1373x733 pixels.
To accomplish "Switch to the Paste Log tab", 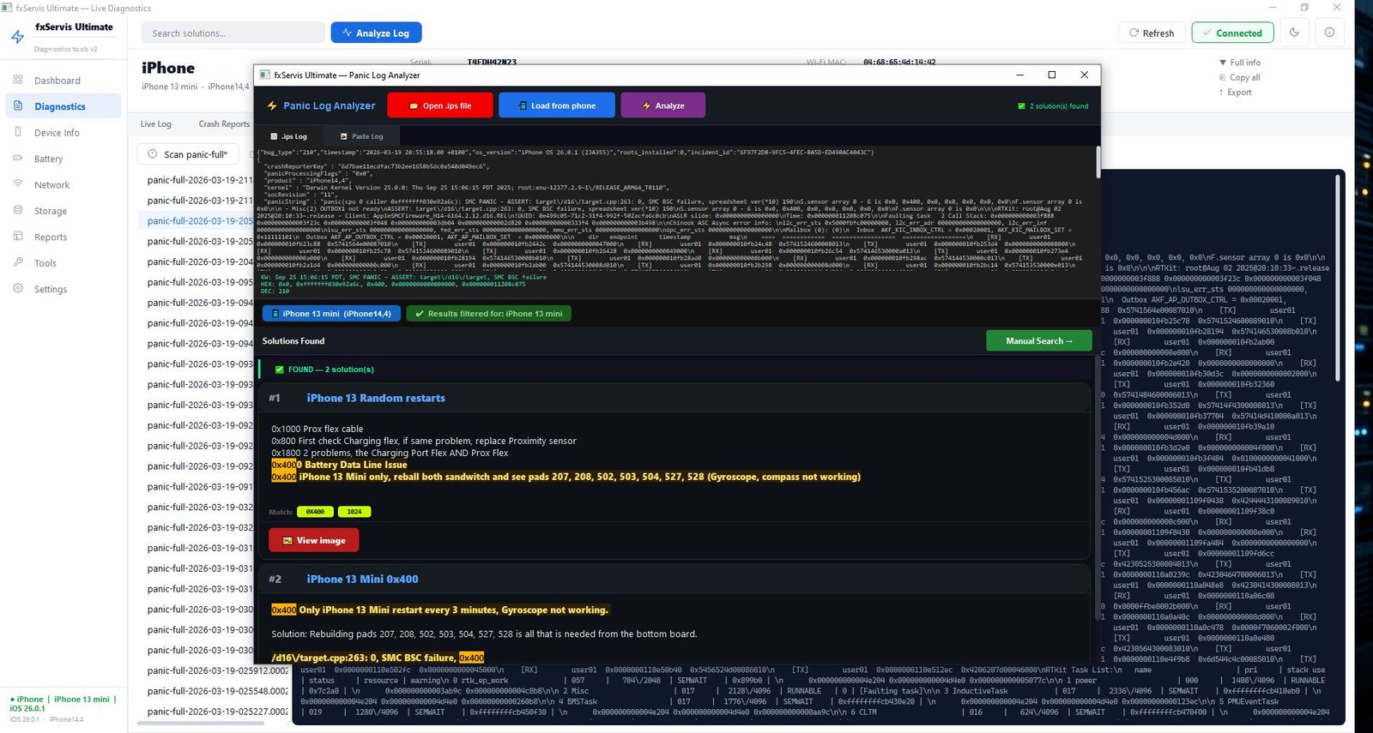I will (361, 136).
